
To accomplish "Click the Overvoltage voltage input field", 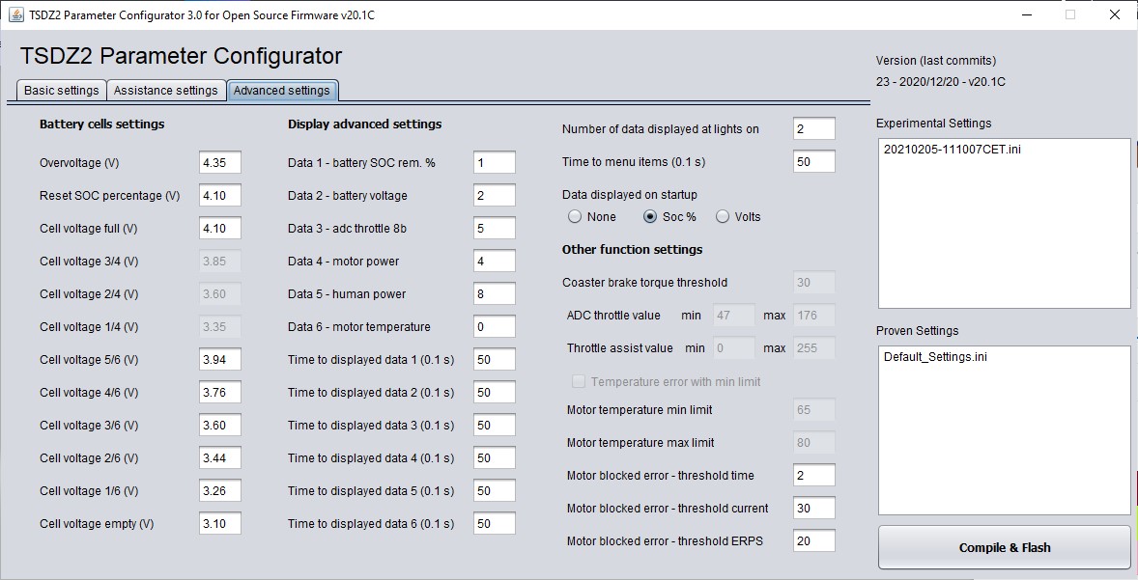I will pos(219,162).
